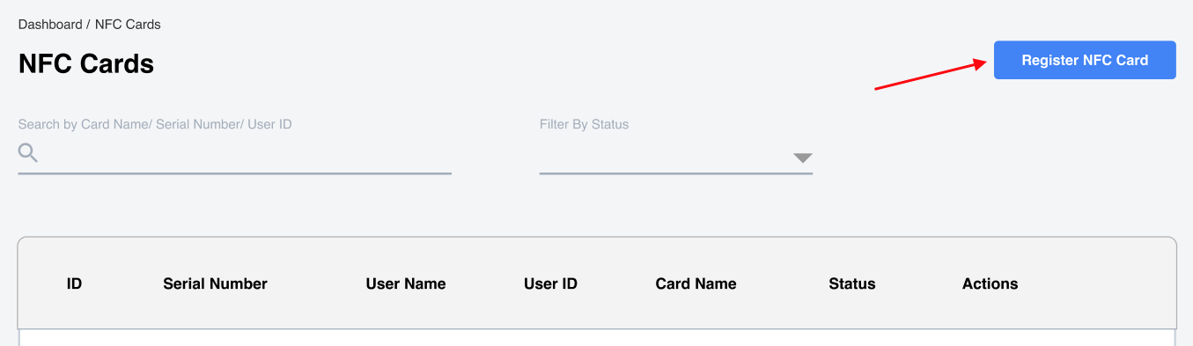Sort by Status column header
The image size is (1193, 346).
coord(852,283)
